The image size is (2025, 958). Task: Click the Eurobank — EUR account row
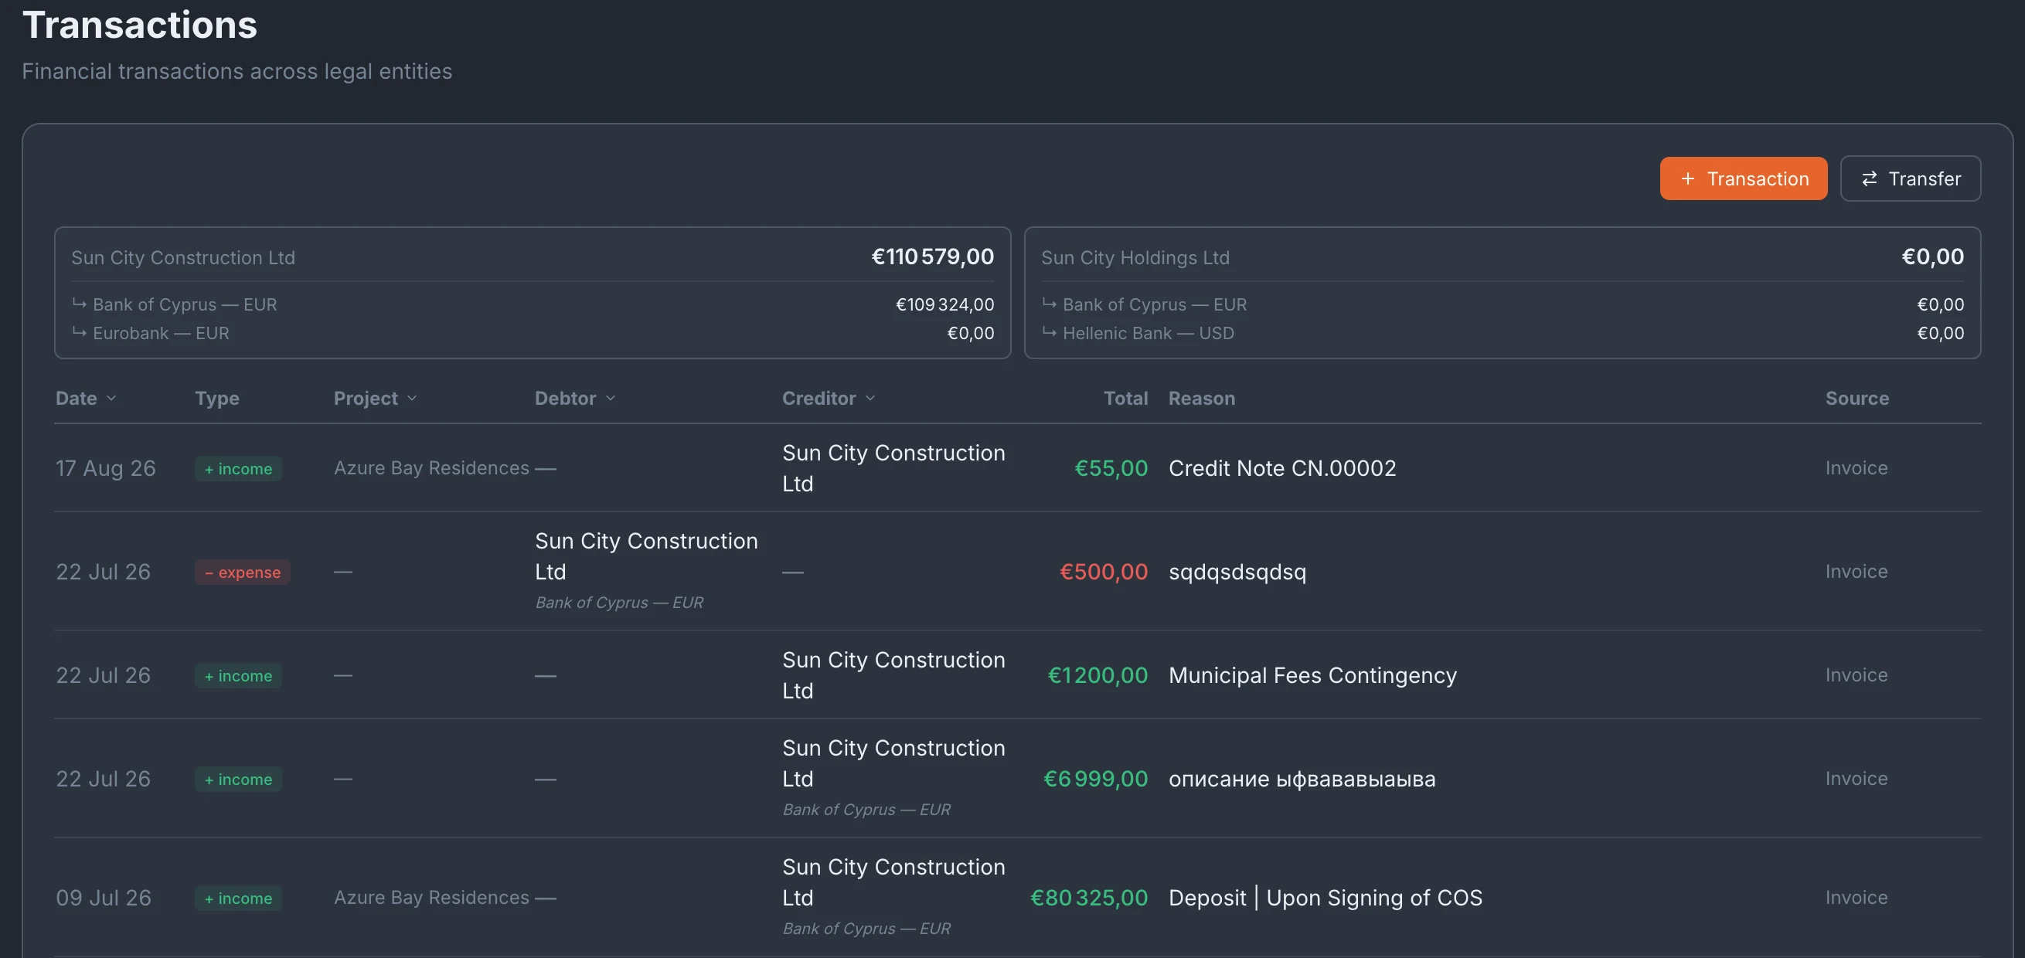[x=533, y=333]
